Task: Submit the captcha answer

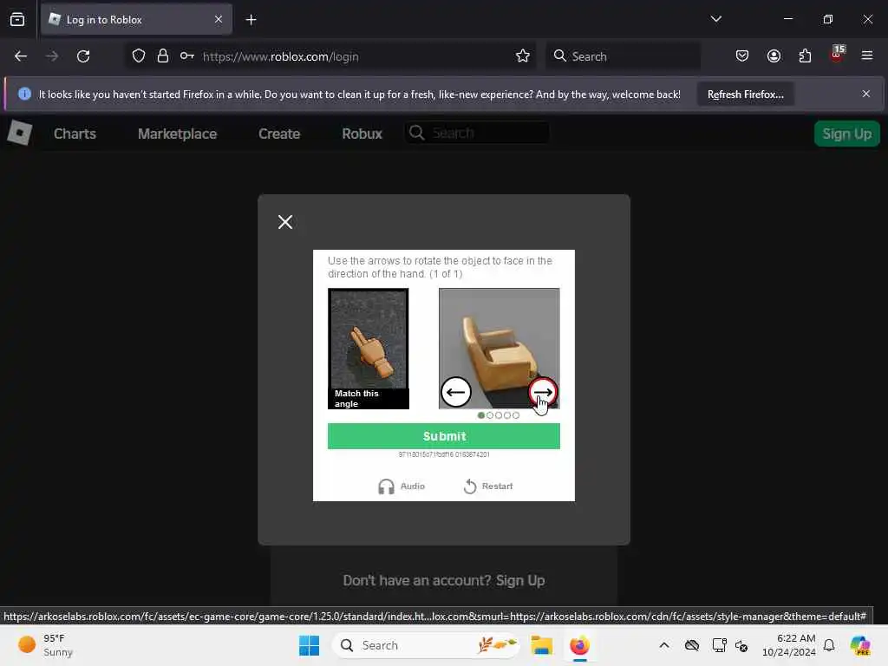Action: click(443, 436)
